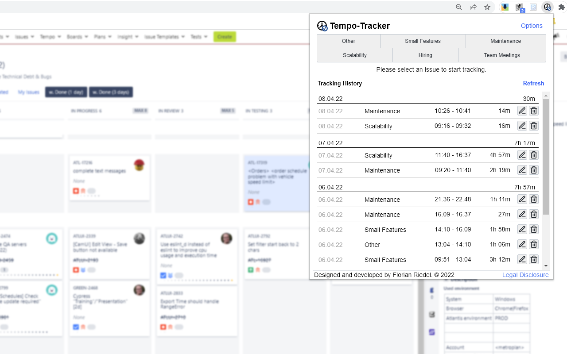This screenshot has width=567, height=354.
Task: Select the 08.04.22 day total of 30m
Action: (x=529, y=99)
